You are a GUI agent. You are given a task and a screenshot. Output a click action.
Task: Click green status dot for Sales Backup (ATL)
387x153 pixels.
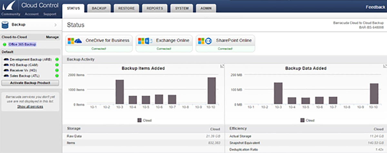[x=57, y=76]
